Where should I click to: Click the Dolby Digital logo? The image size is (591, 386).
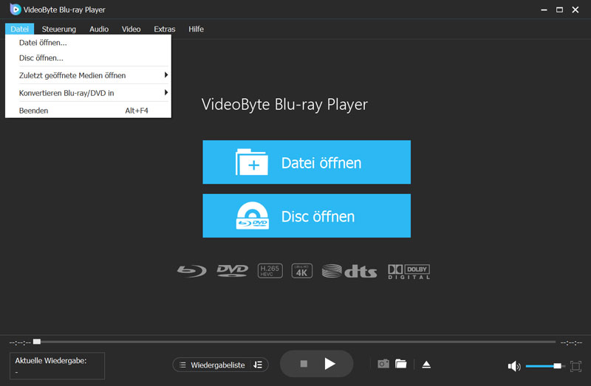click(409, 272)
